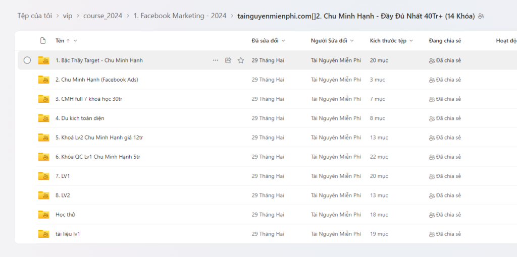This screenshot has height=257, width=517.
Task: Open Đã sửa đổi column dropdown
Action: [283, 41]
